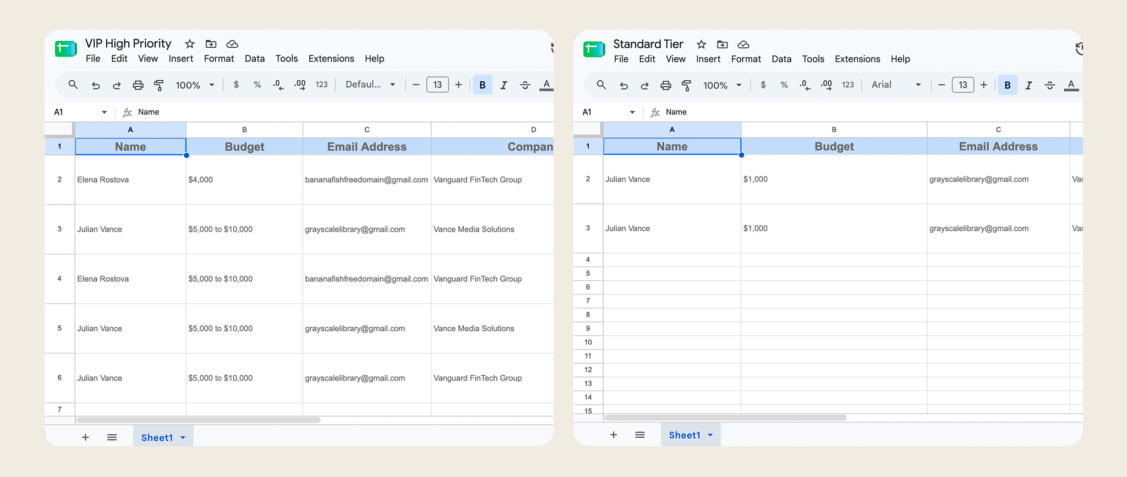Click font size field in VIP High Priority
This screenshot has width=1127, height=477.
[437, 85]
